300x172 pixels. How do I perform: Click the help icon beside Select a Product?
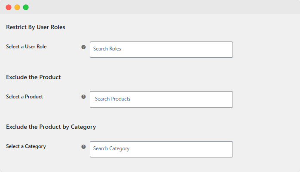tap(83, 97)
